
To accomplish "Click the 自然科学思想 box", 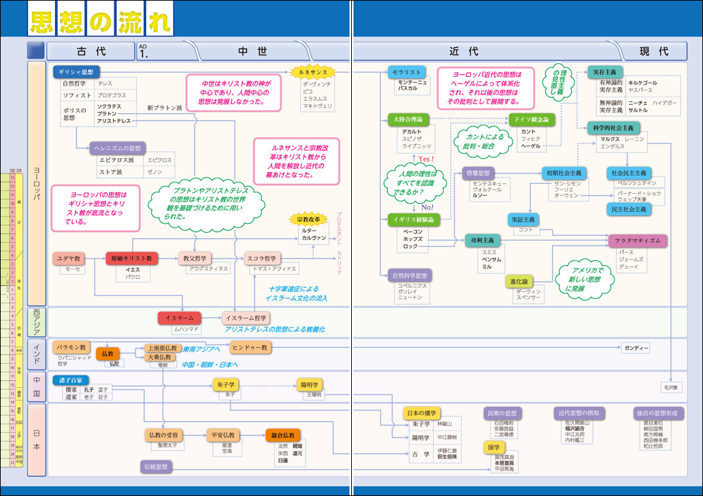I will tap(410, 276).
